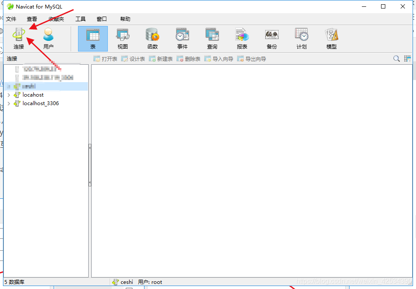Click the '用户: root' status text
The width and height of the screenshot is (416, 289).
[150, 282]
